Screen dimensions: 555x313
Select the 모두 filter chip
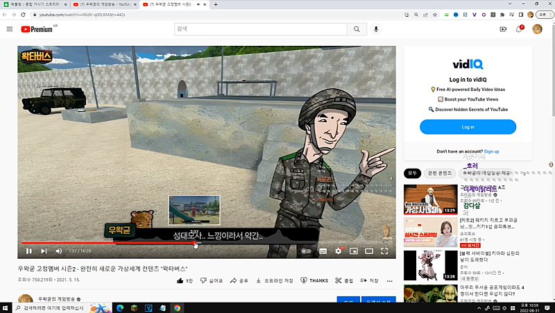click(x=412, y=173)
